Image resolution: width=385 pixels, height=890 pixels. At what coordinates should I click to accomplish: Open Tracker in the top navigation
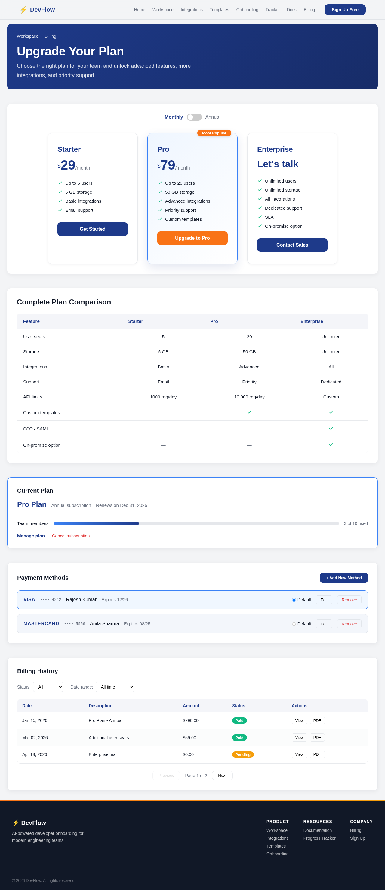273,10
